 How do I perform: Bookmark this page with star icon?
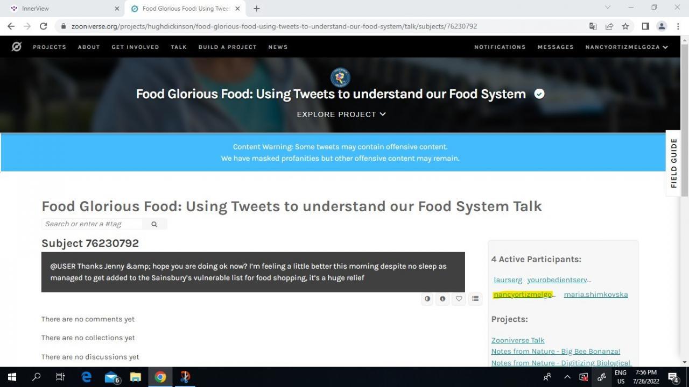[625, 26]
